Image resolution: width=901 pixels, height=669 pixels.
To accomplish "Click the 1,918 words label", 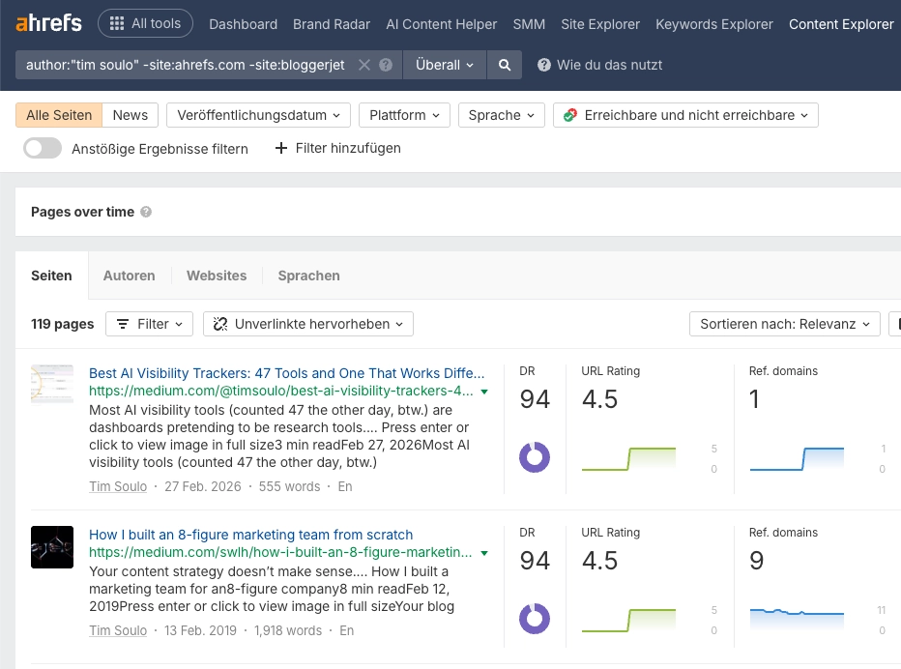I will coord(288,630).
